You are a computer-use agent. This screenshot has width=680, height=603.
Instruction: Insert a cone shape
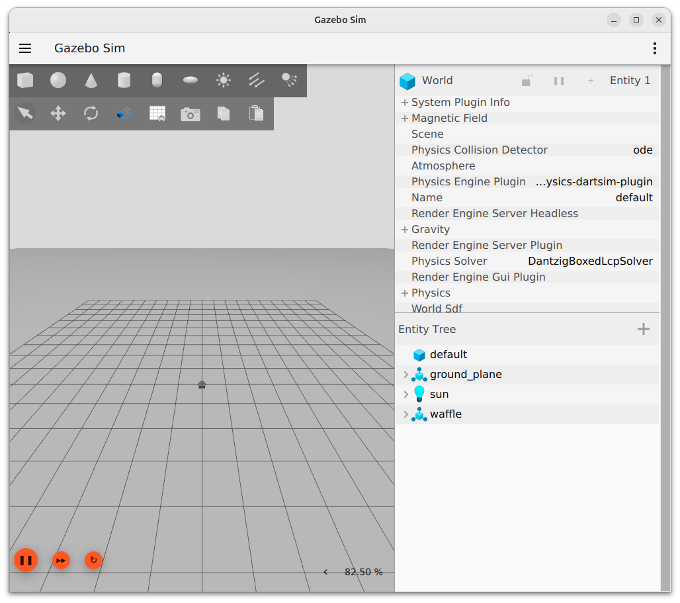91,80
